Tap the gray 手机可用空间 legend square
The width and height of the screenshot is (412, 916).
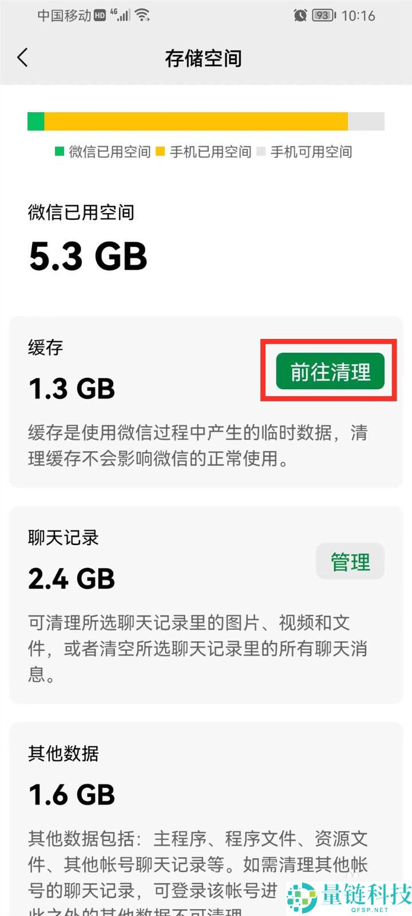pos(261,152)
